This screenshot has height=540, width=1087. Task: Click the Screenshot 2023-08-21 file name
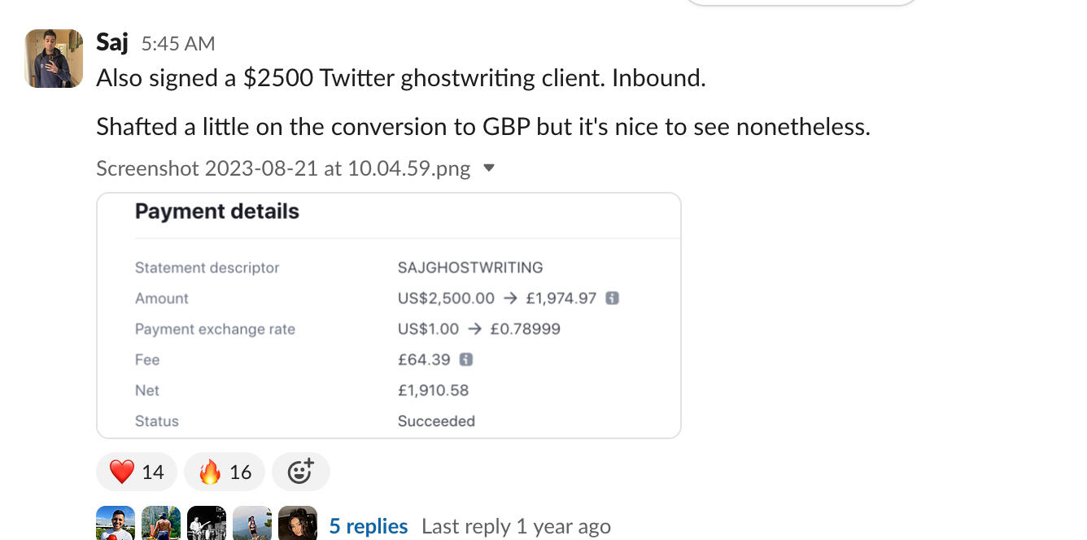283,168
